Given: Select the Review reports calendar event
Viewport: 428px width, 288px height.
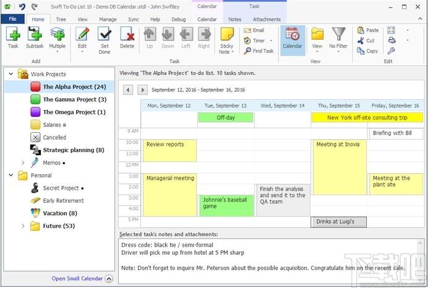Looking at the screenshot, I should tap(170, 151).
